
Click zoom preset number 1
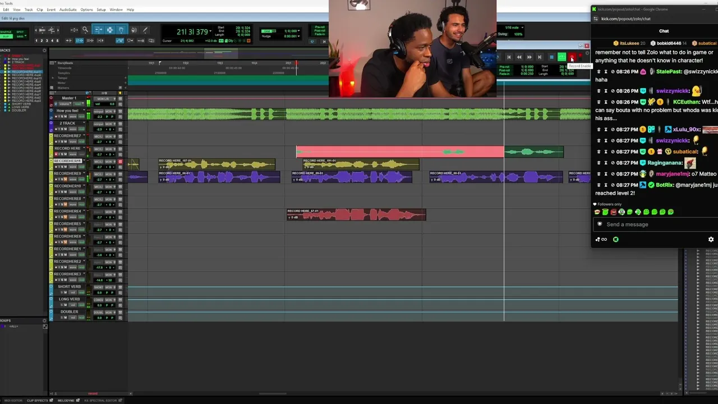[36, 40]
